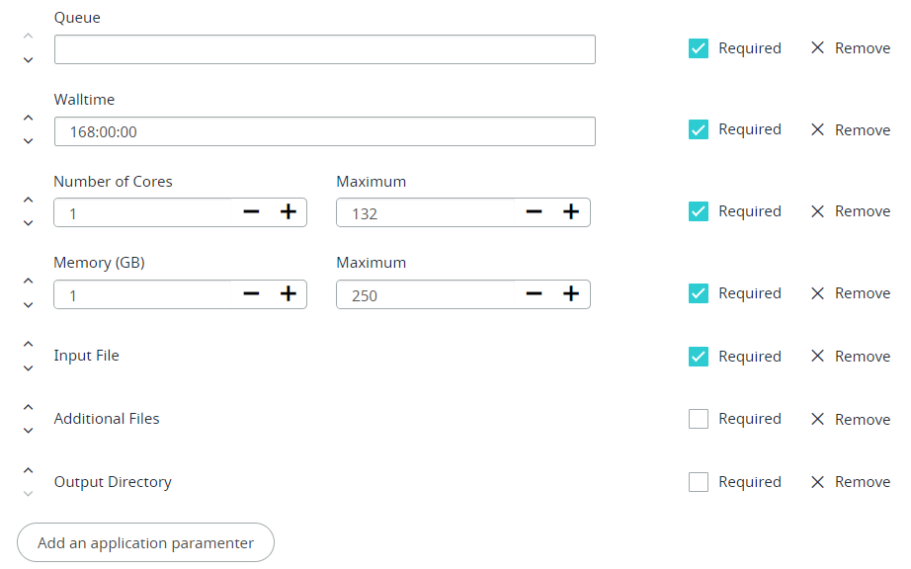Check Required for Output Directory
Viewport: 911px width, 569px height.
coord(699,482)
